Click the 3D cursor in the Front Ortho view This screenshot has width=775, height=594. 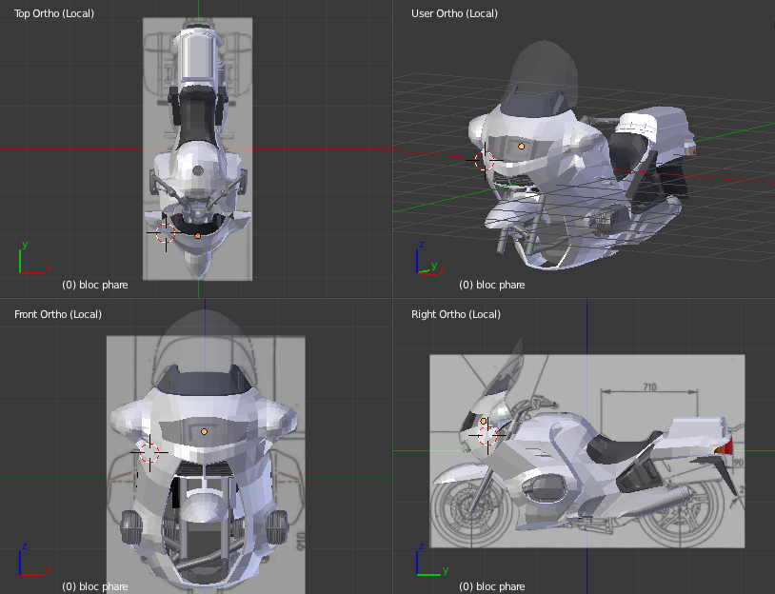[x=149, y=453]
